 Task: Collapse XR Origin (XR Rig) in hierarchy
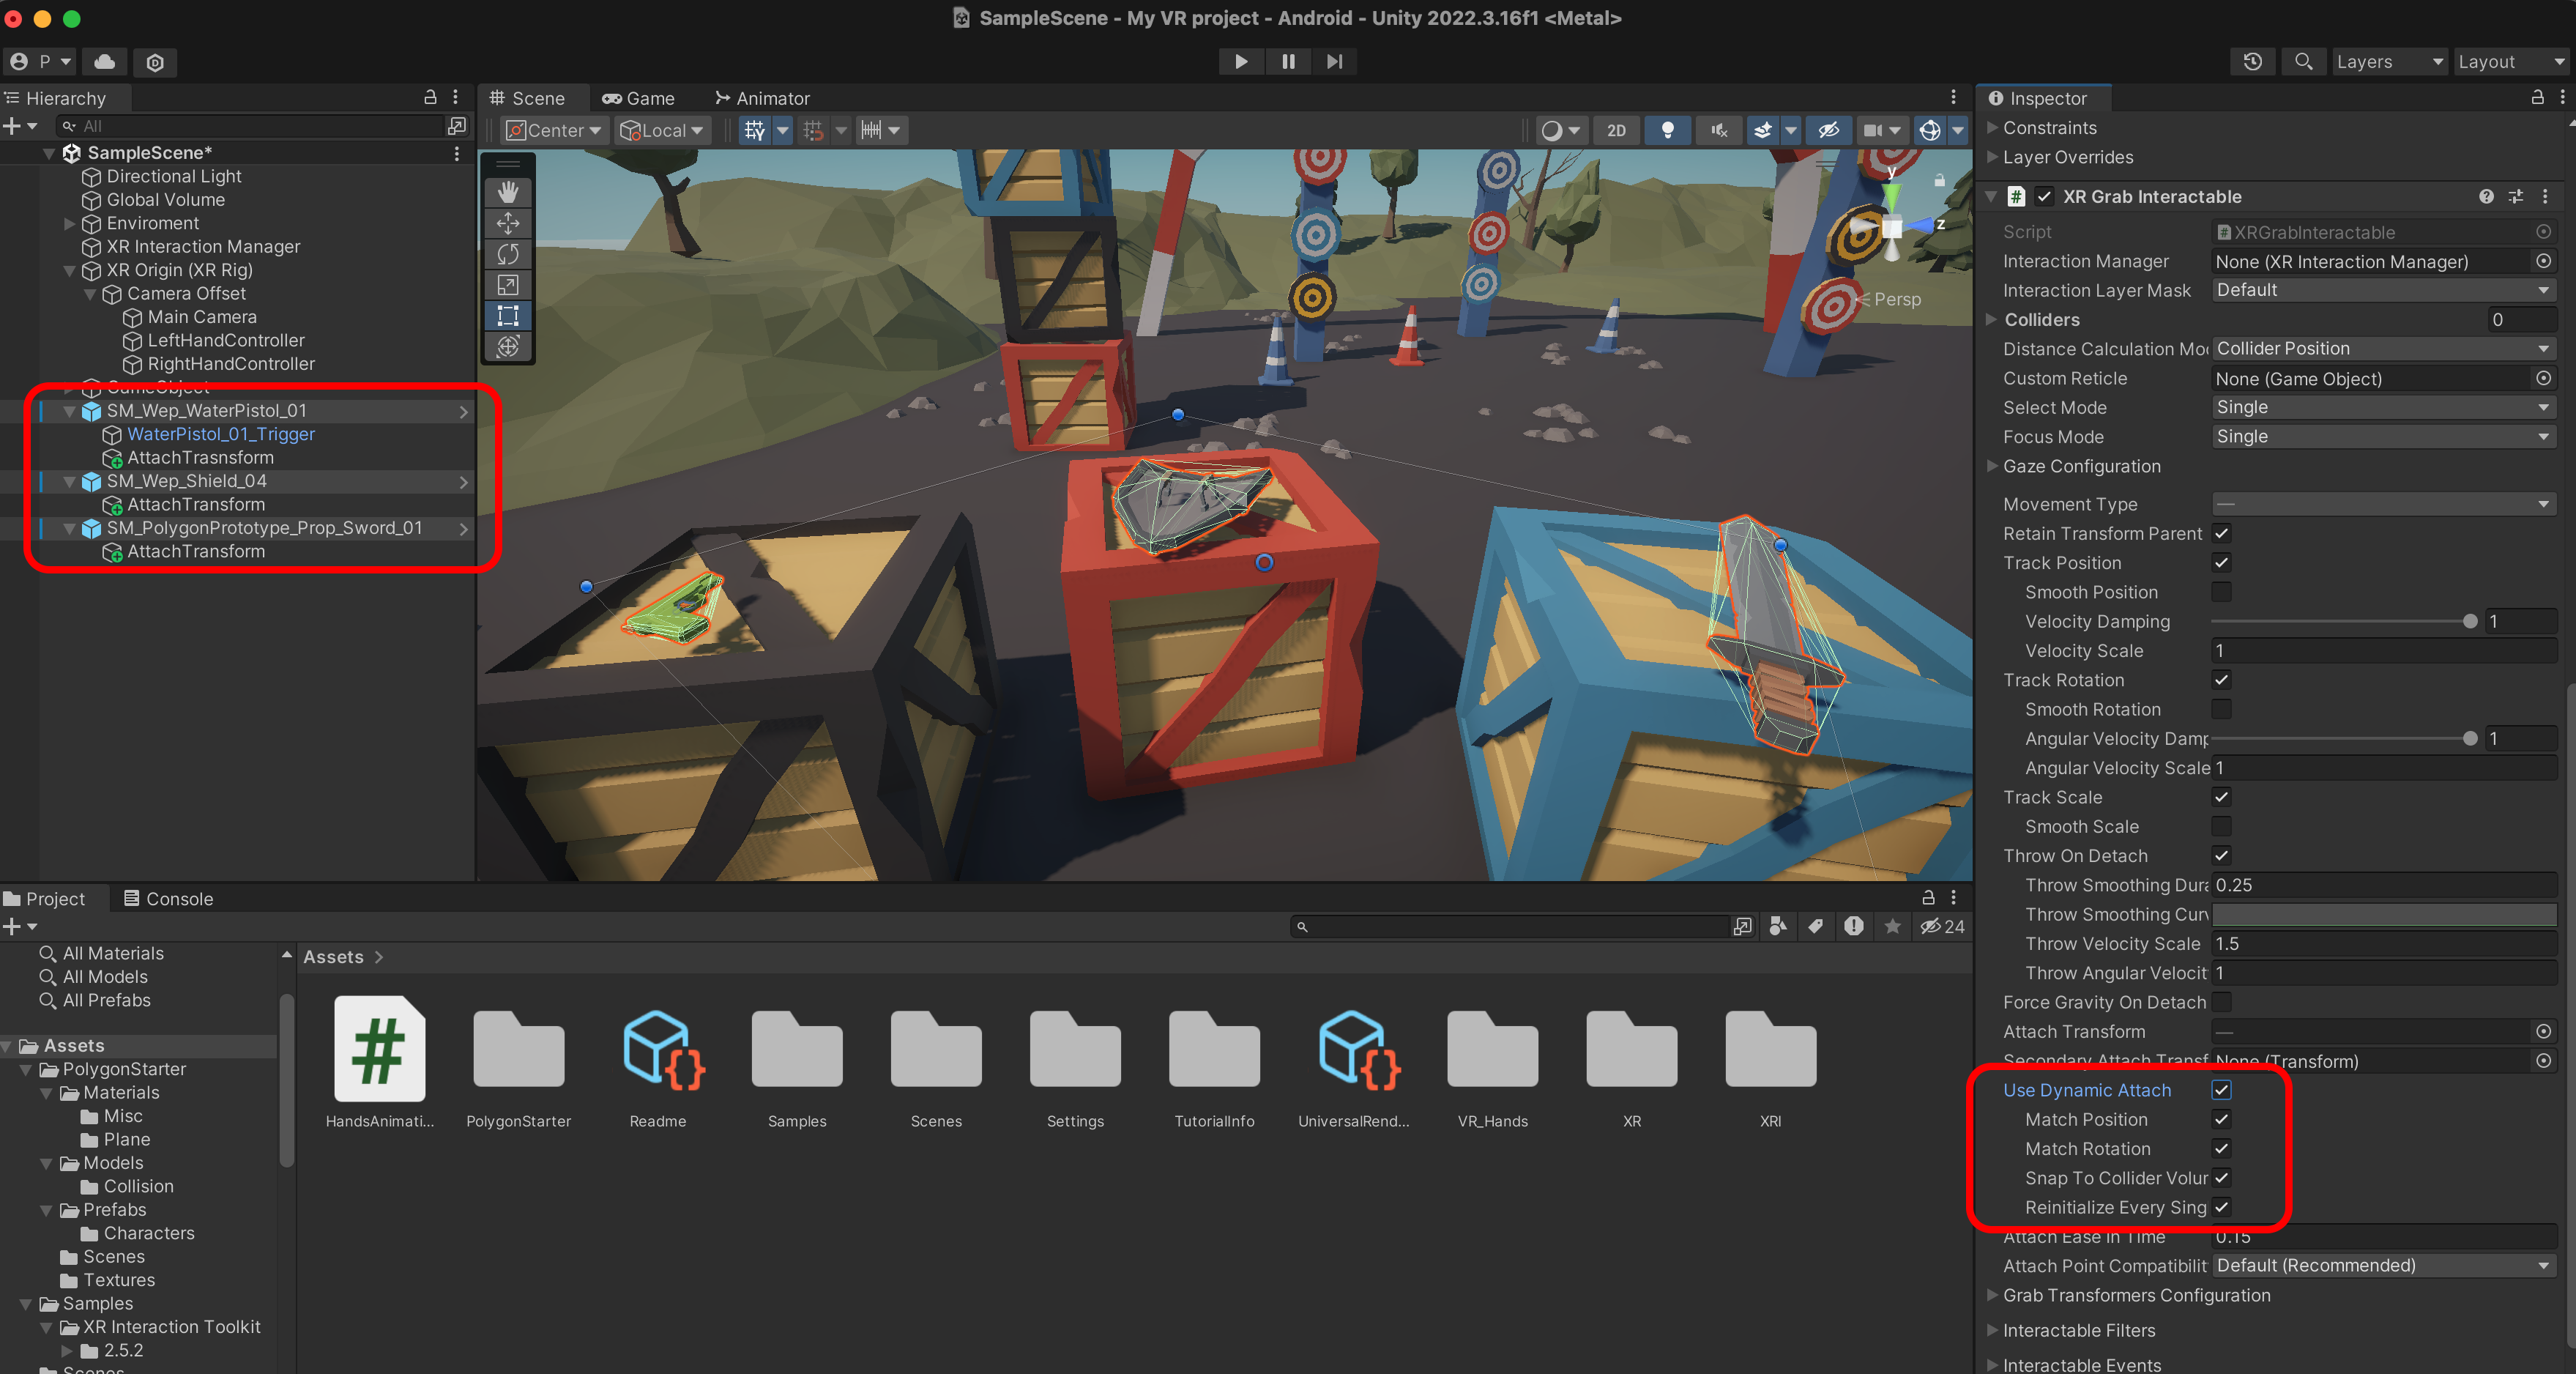(69, 270)
